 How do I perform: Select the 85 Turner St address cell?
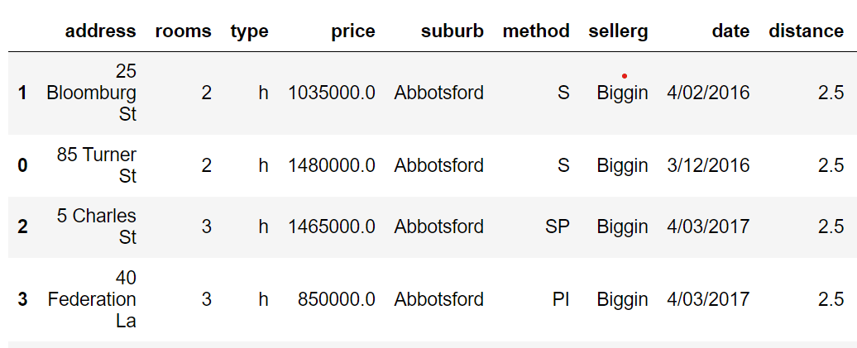[x=97, y=165]
